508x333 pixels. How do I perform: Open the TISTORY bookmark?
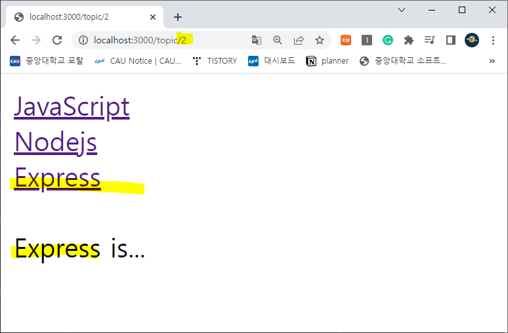pos(215,61)
